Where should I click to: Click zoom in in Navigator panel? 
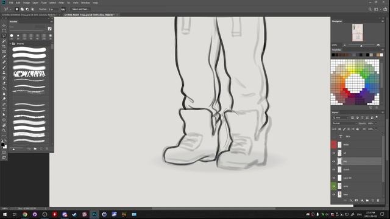coord(378,45)
